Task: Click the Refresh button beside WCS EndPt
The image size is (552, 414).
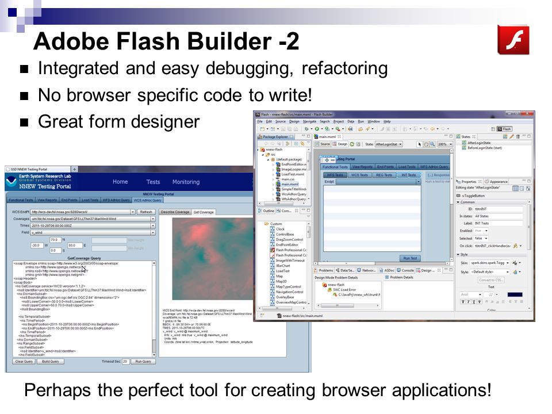Action: coord(146,212)
